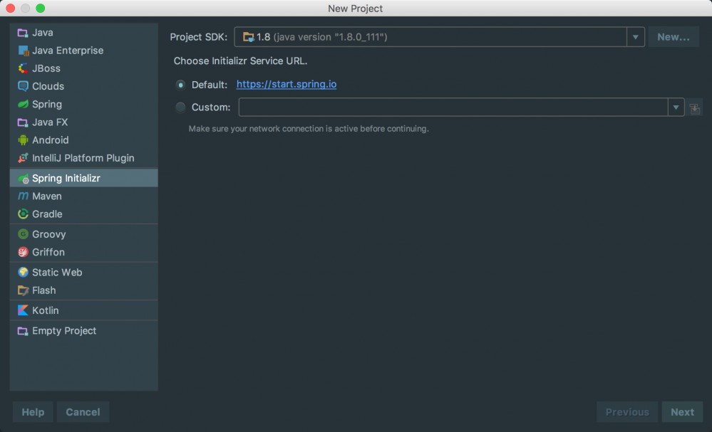Expand the Project SDK dropdown arrow
This screenshot has width=712, height=432.
pos(635,37)
